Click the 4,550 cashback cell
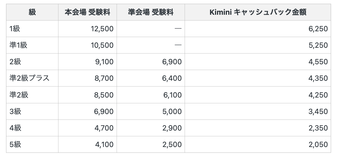The height and width of the screenshot is (158, 338). point(318,62)
